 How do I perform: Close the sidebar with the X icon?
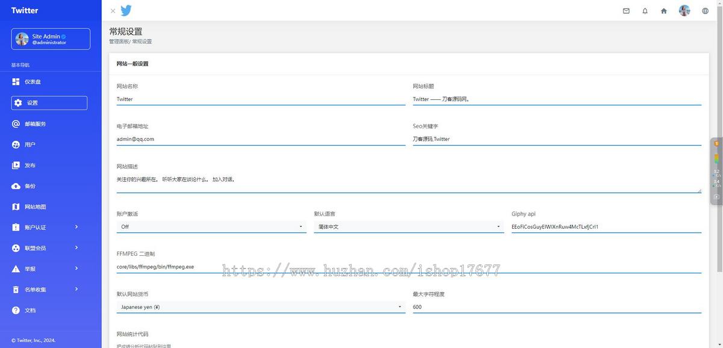[113, 11]
